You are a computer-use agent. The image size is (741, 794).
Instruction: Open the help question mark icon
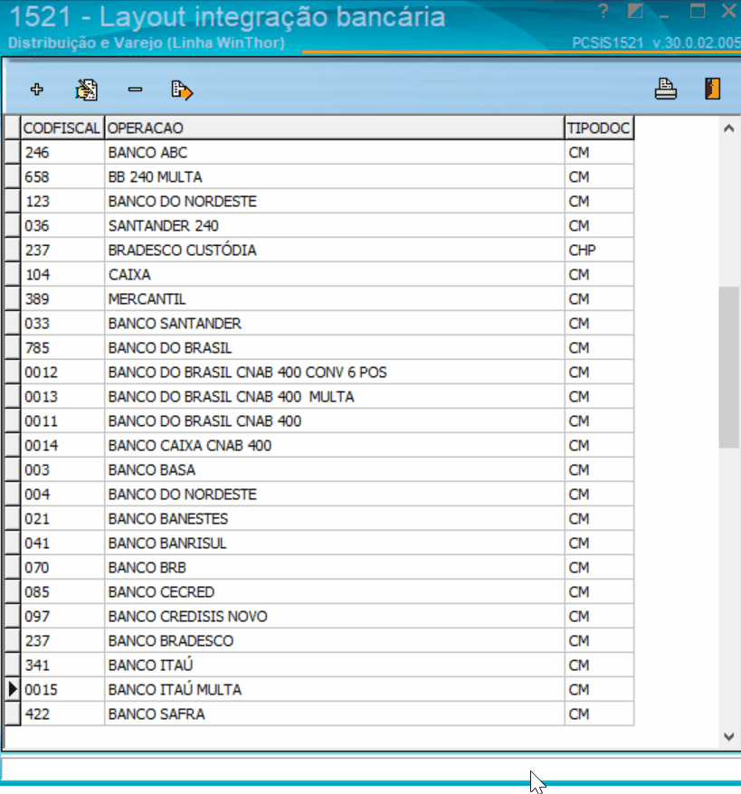tap(603, 11)
